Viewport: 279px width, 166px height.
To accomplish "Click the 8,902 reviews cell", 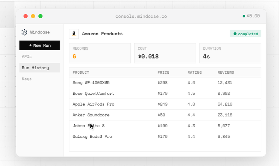I will pyautogui.click(x=224, y=93).
